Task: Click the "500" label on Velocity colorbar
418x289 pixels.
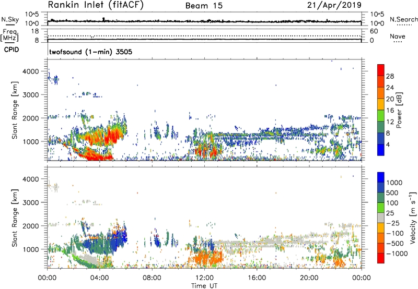Action: 392,192
